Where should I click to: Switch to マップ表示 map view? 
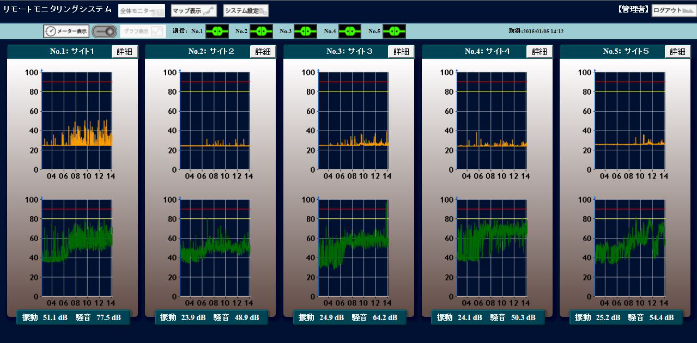click(x=194, y=11)
